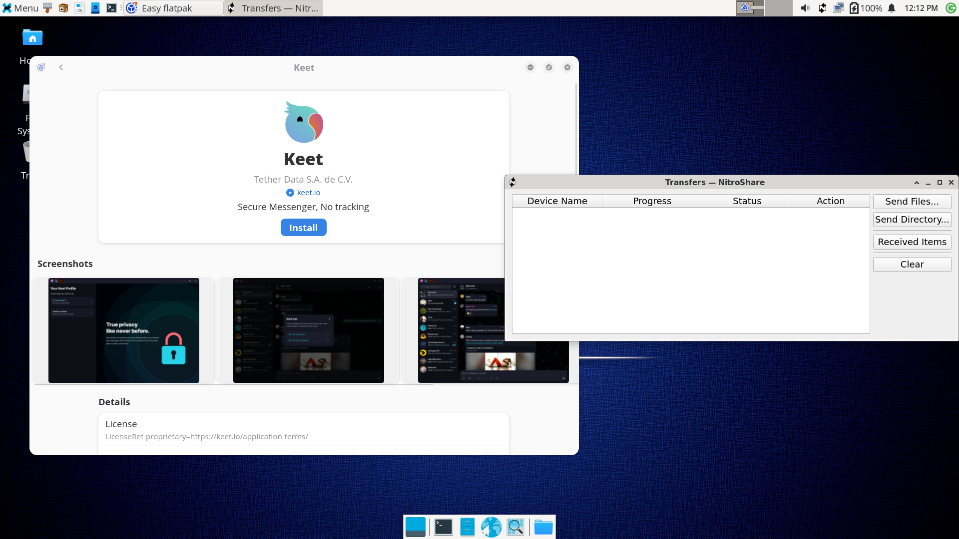Click the Status column header
959x539 pixels.
747,201
